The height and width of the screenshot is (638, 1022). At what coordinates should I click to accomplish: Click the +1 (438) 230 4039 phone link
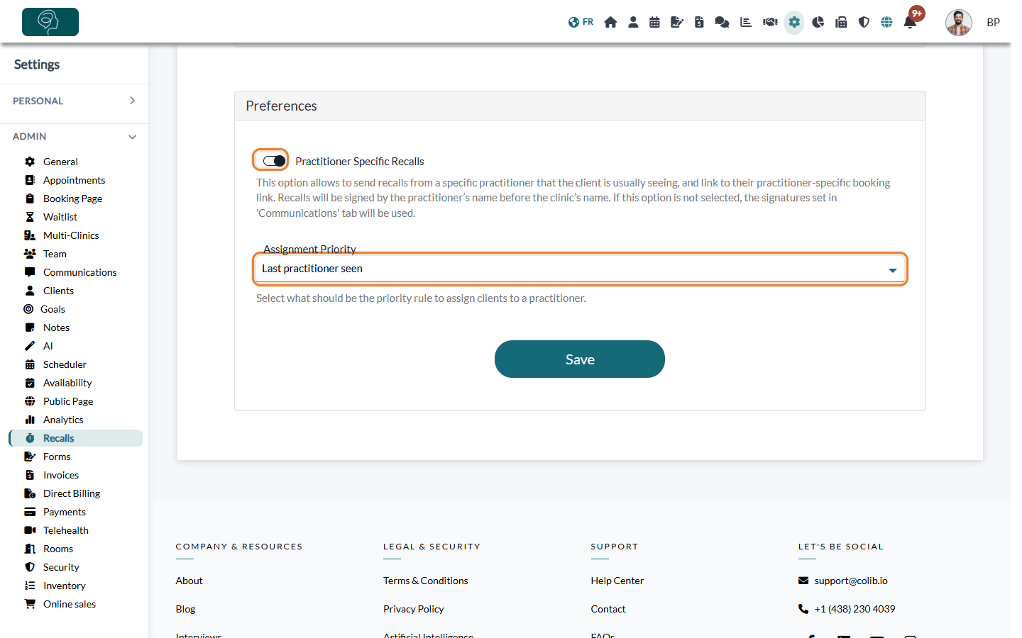855,609
